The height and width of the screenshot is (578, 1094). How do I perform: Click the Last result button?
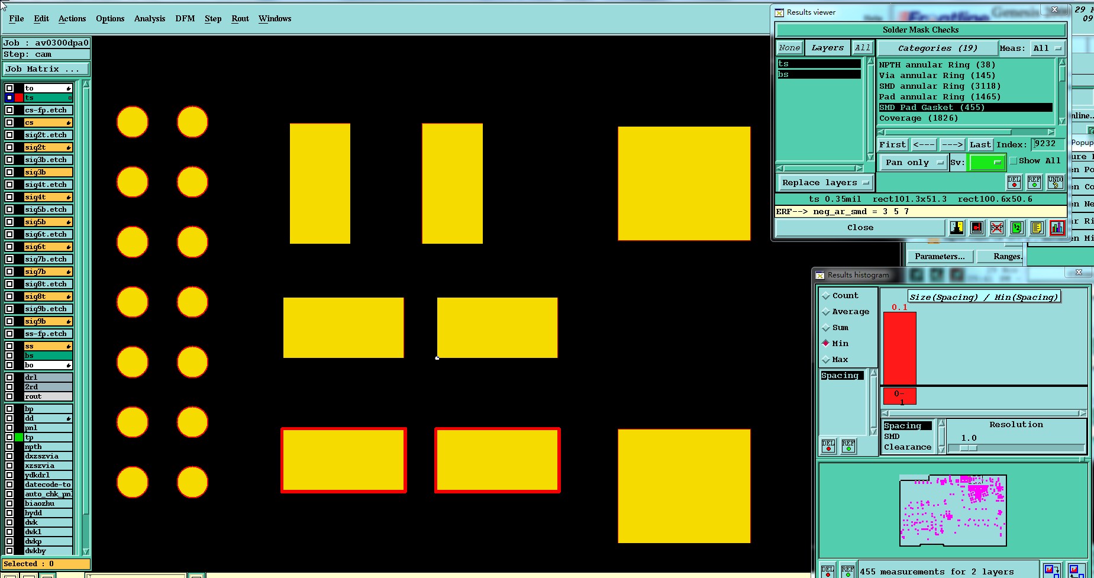click(x=980, y=145)
